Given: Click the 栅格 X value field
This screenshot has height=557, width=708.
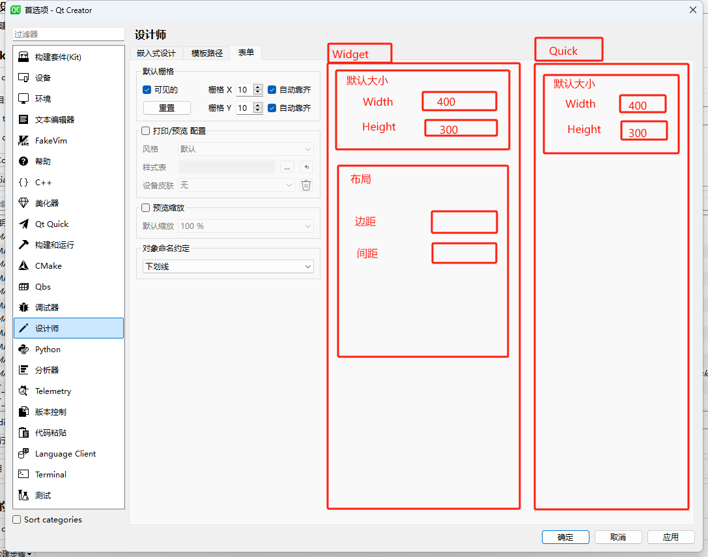Looking at the screenshot, I should coord(245,89).
